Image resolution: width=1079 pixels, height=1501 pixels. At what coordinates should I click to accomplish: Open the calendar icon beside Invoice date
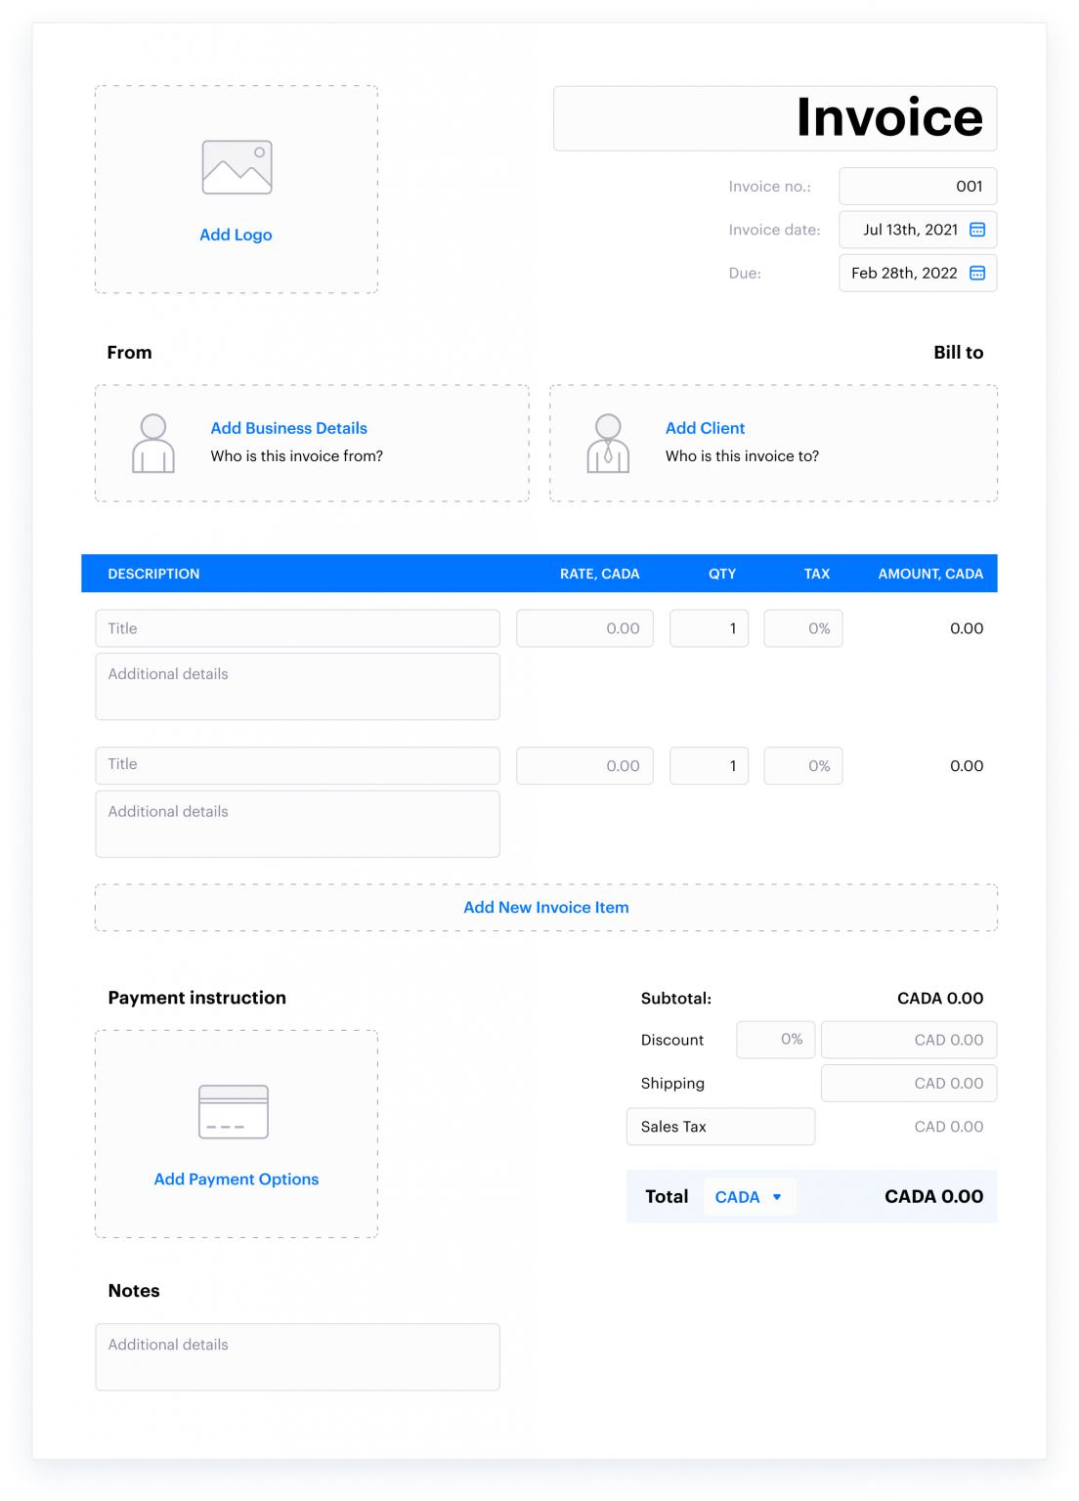point(976,230)
